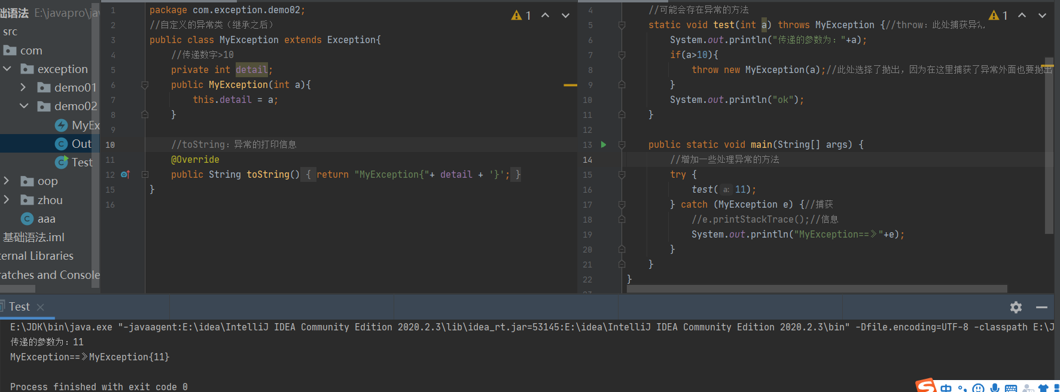Select the Out class in project tree
1060x392 pixels.
(x=74, y=144)
